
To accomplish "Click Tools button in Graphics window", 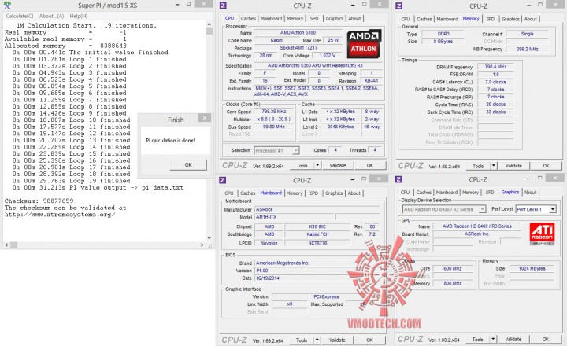I will tap(478, 339).
